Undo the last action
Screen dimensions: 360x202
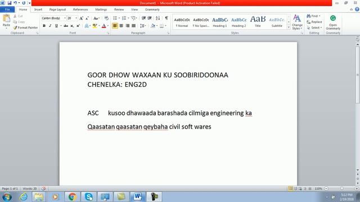point(15,3)
